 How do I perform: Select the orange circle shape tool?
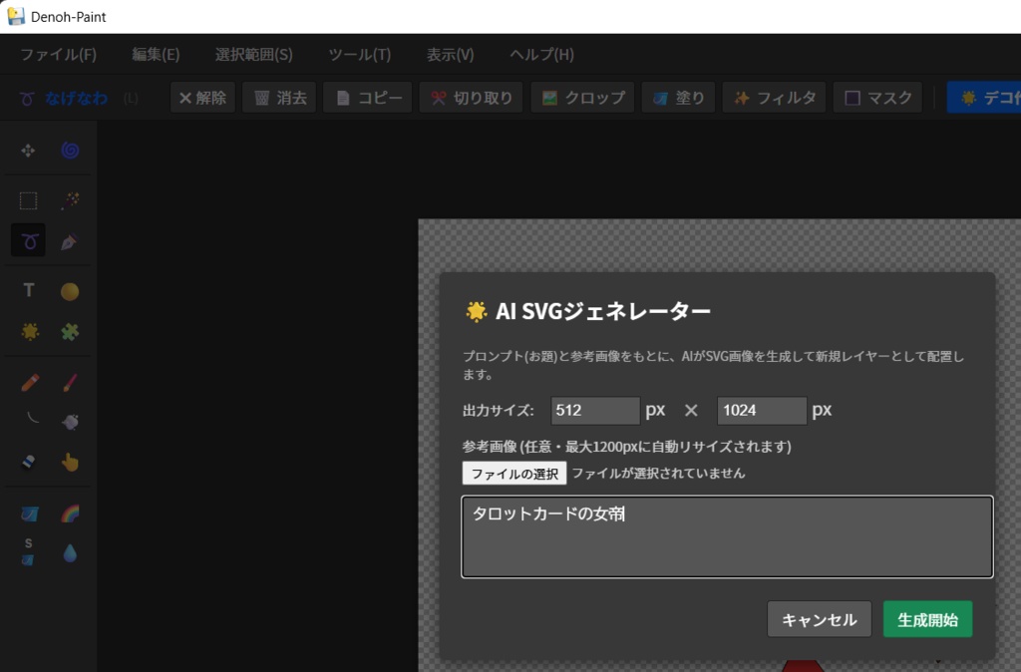point(70,291)
